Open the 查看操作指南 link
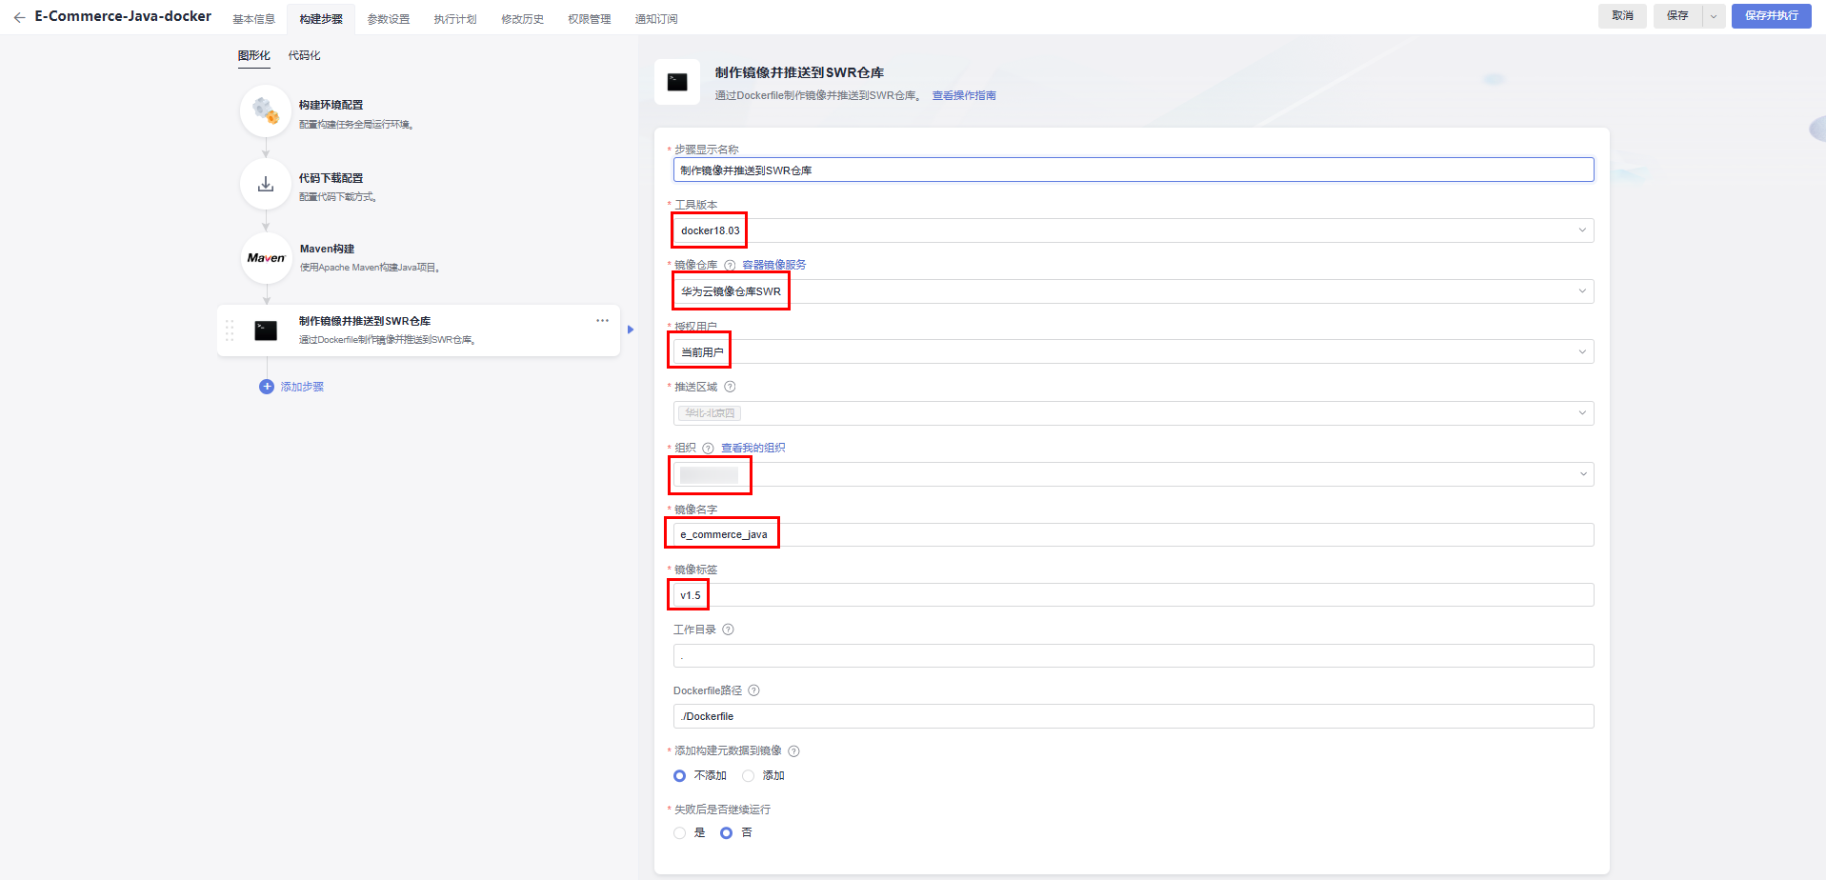This screenshot has height=880, width=1826. coord(964,96)
